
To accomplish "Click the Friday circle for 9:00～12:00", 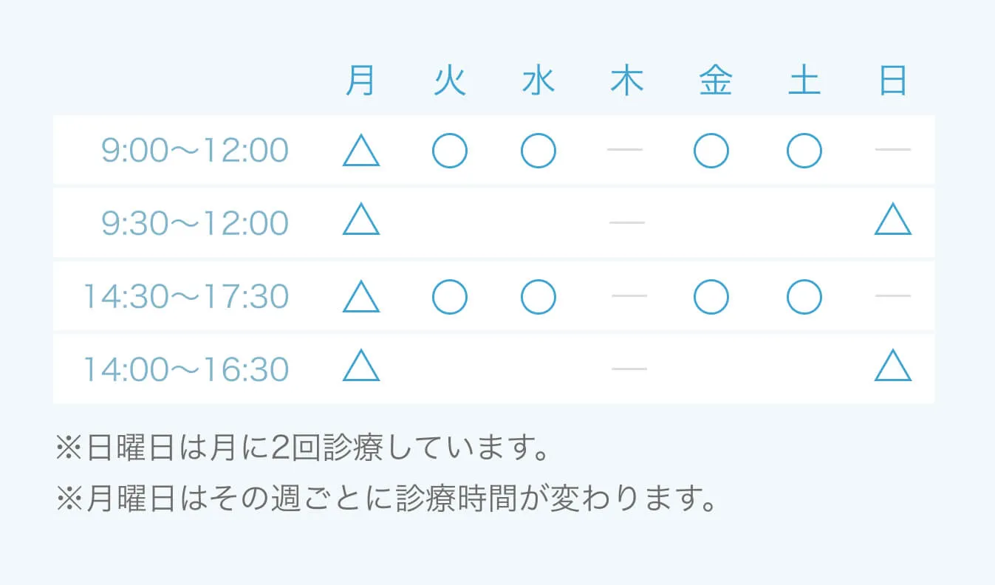I will [711, 151].
